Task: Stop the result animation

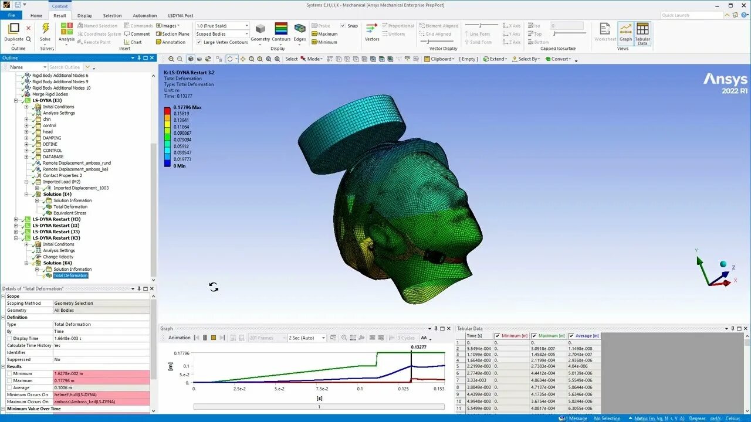Action: tap(214, 338)
